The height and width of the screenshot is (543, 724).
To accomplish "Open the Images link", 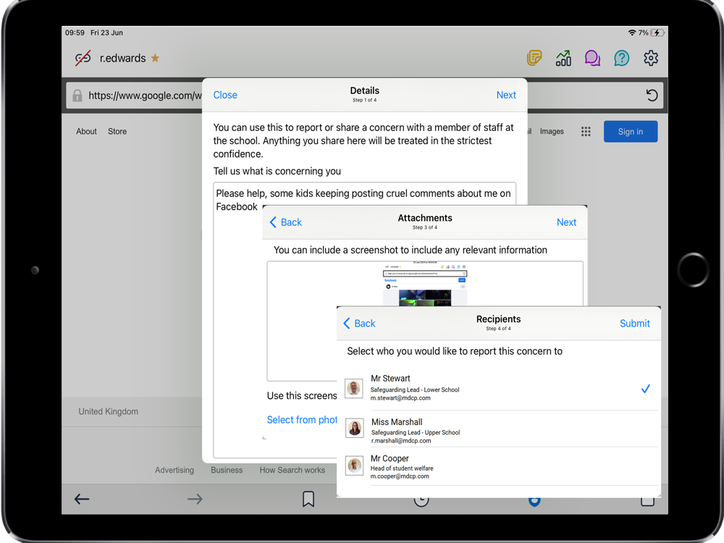I will 552,132.
